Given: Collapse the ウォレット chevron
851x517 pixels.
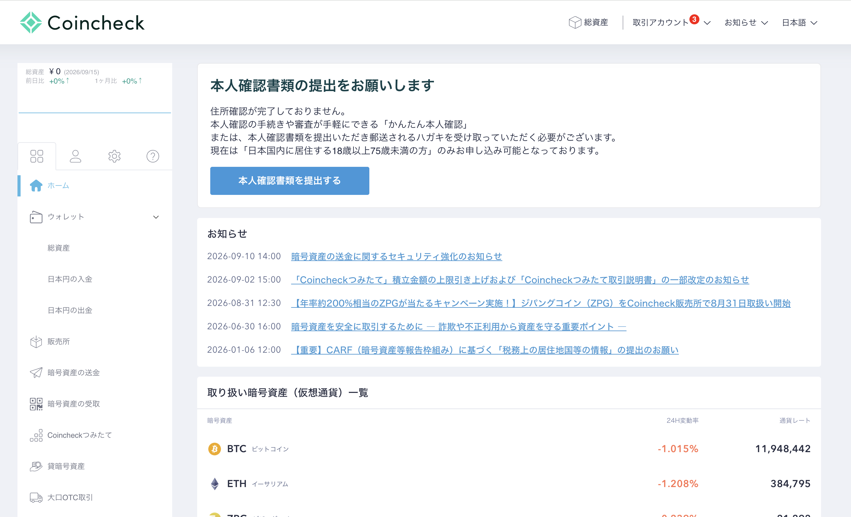Looking at the screenshot, I should 156,217.
